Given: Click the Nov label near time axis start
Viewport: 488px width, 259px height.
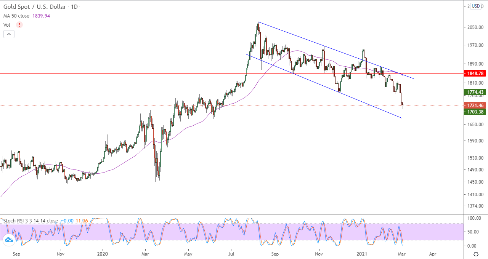Looking at the screenshot, I should 60,253.
